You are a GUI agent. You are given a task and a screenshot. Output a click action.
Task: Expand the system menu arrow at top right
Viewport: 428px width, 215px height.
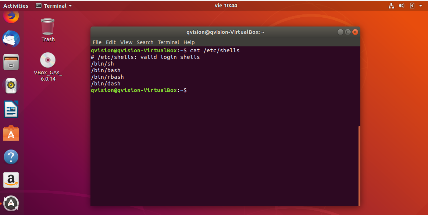(421, 6)
